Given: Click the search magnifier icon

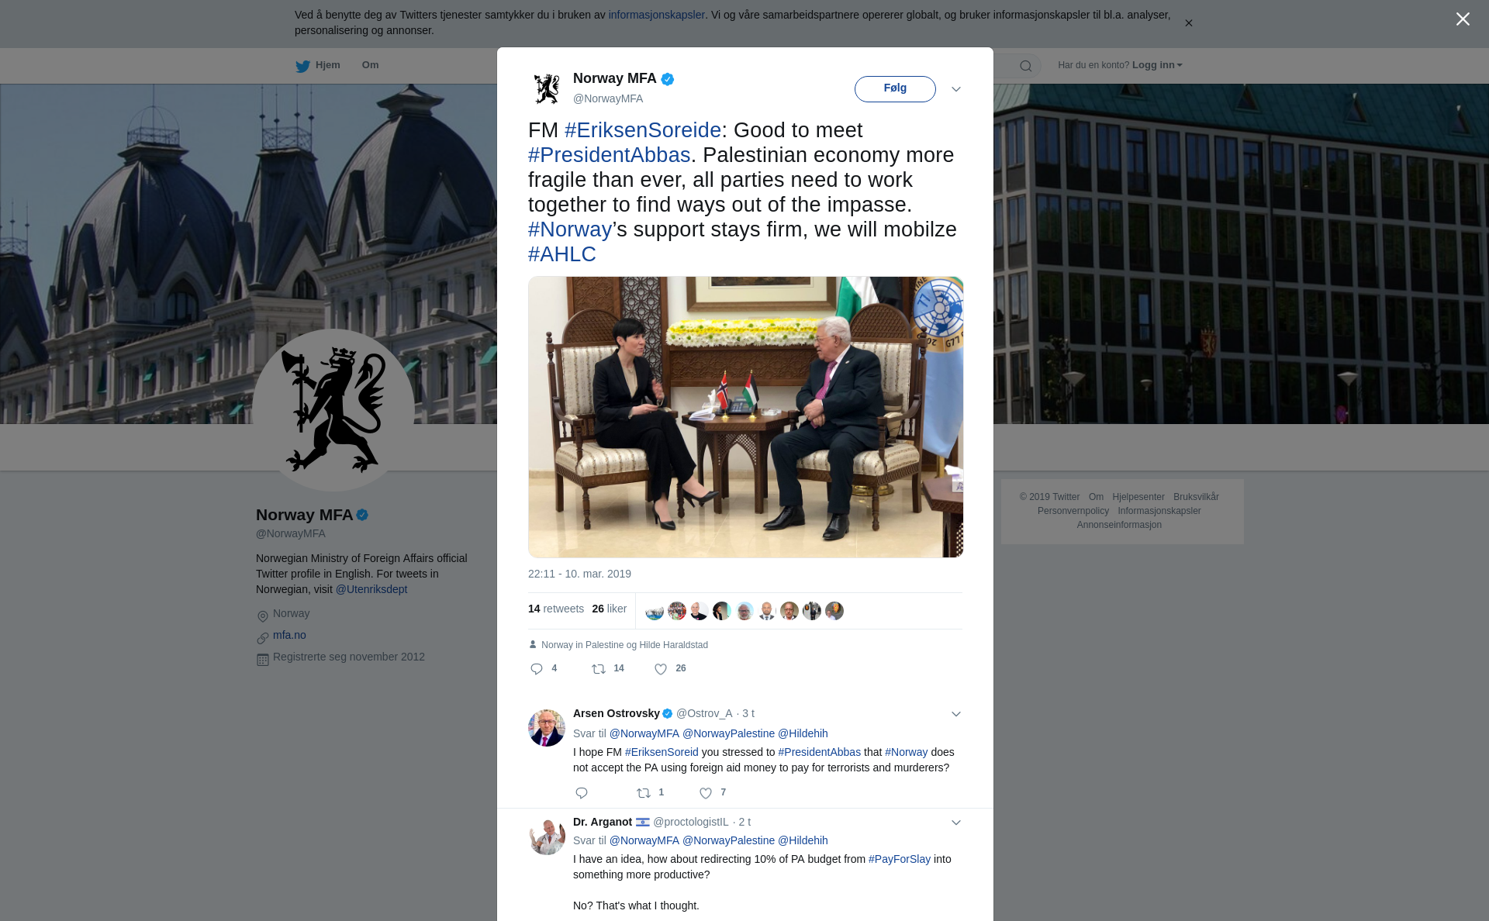Looking at the screenshot, I should [x=1026, y=66].
